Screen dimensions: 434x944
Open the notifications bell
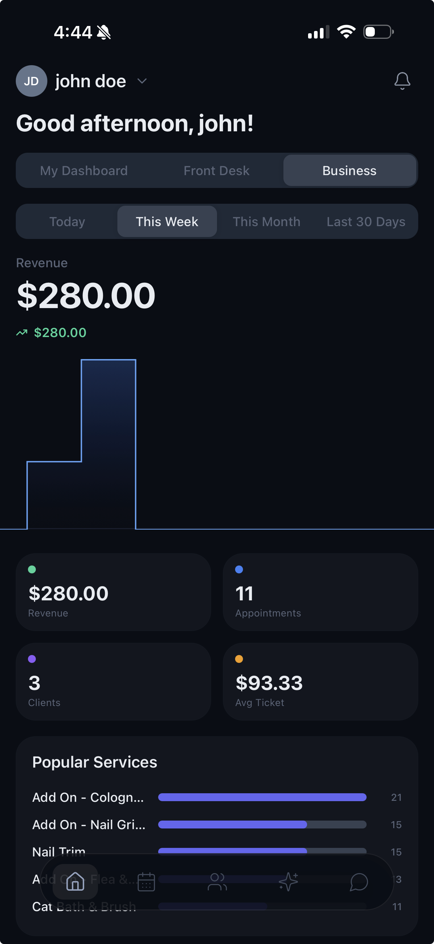pyautogui.click(x=402, y=81)
